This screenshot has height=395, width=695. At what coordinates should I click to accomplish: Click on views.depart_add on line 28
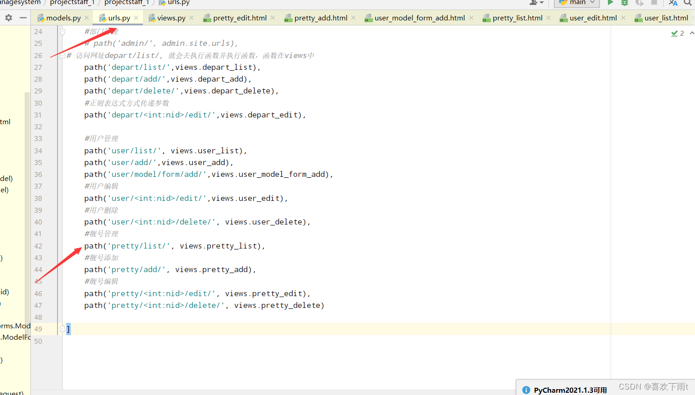click(209, 79)
